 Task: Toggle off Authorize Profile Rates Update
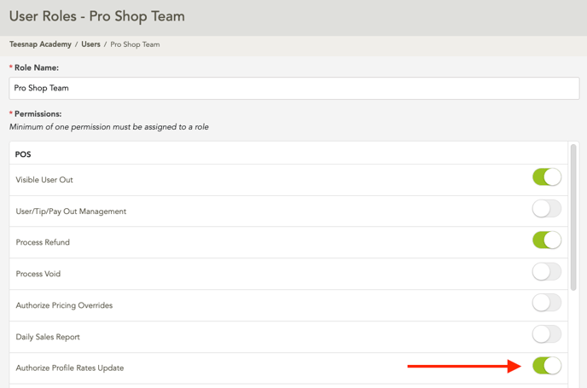point(546,366)
